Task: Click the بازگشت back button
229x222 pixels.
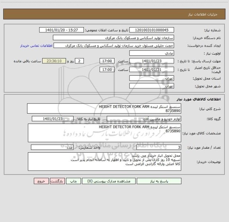Action: coord(57,181)
